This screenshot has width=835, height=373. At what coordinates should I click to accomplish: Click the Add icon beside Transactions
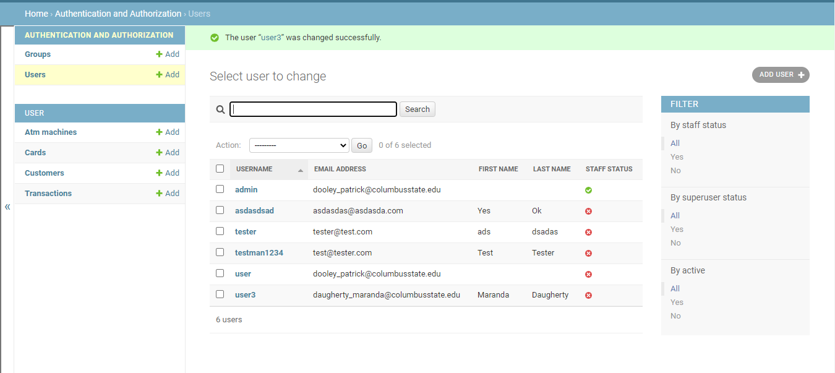[159, 194]
